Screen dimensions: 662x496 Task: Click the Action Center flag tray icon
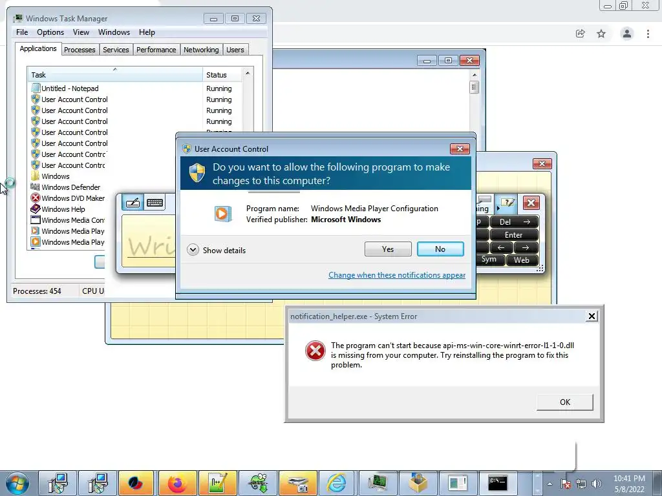click(565, 484)
